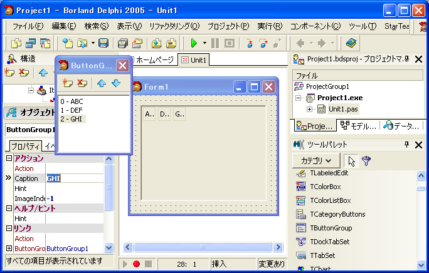Select item 0 - ABC in list
Image resolution: width=429 pixels, height=273 pixels.
click(x=71, y=101)
